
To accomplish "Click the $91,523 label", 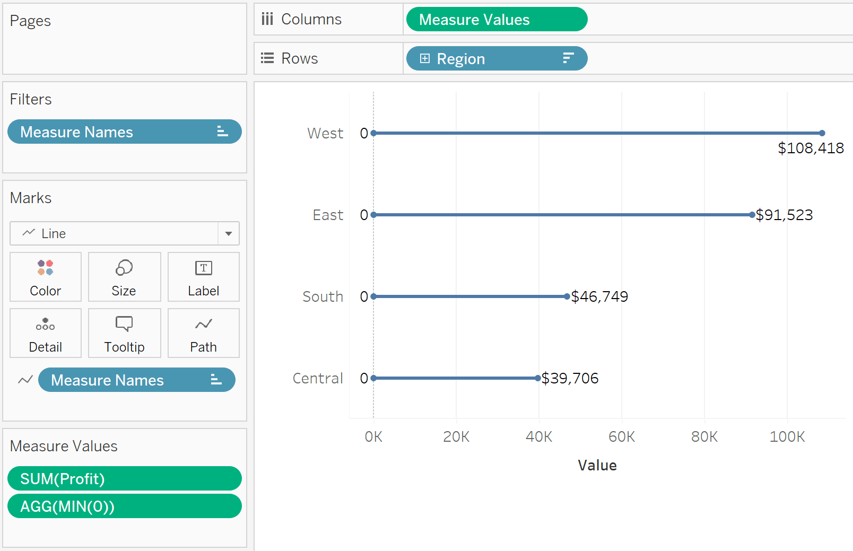I will click(x=784, y=215).
